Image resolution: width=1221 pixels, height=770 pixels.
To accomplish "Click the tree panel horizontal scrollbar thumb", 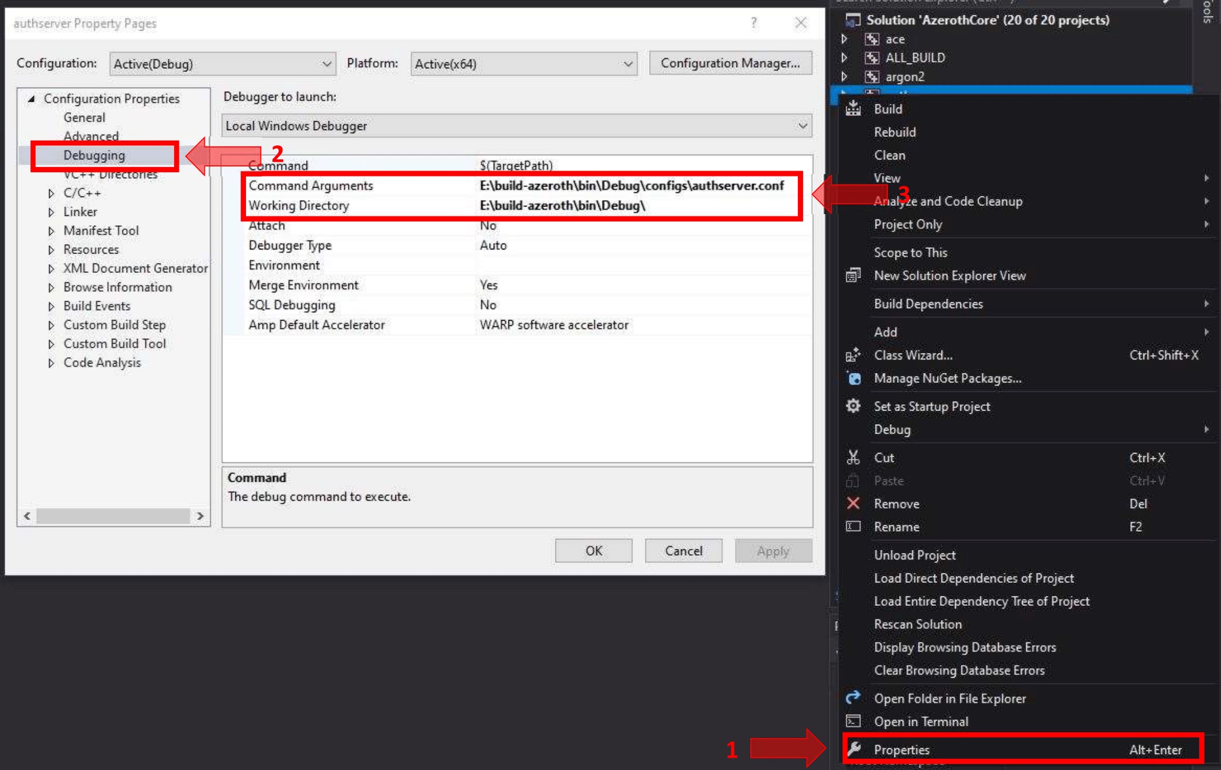I will [113, 516].
